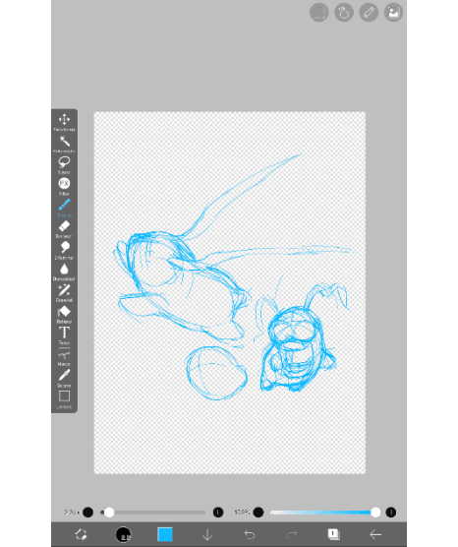The image size is (458, 547).
Task: Select the Eraser tool
Action: [x=64, y=229]
